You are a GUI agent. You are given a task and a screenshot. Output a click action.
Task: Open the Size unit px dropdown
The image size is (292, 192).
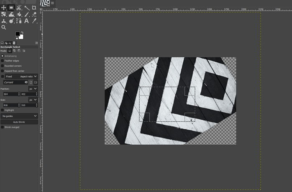coord(33,100)
